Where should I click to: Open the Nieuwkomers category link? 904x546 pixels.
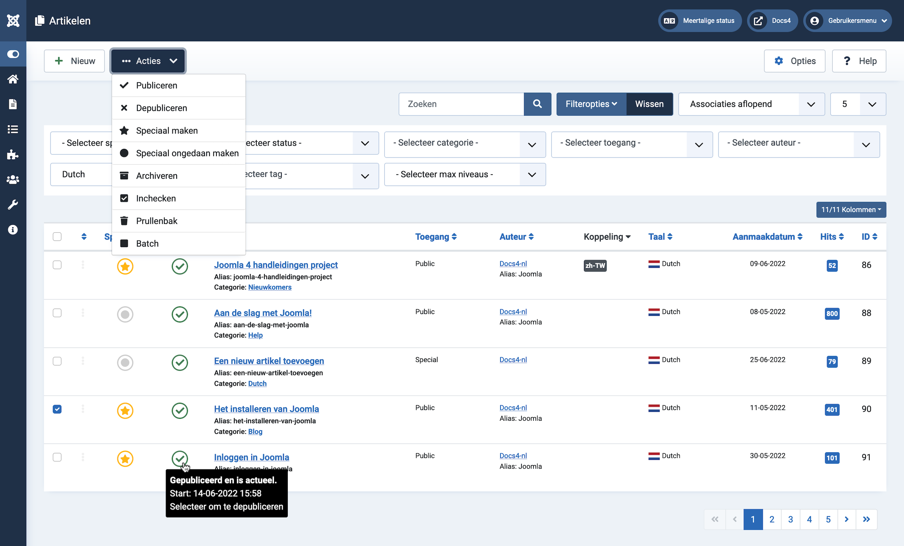coord(270,287)
